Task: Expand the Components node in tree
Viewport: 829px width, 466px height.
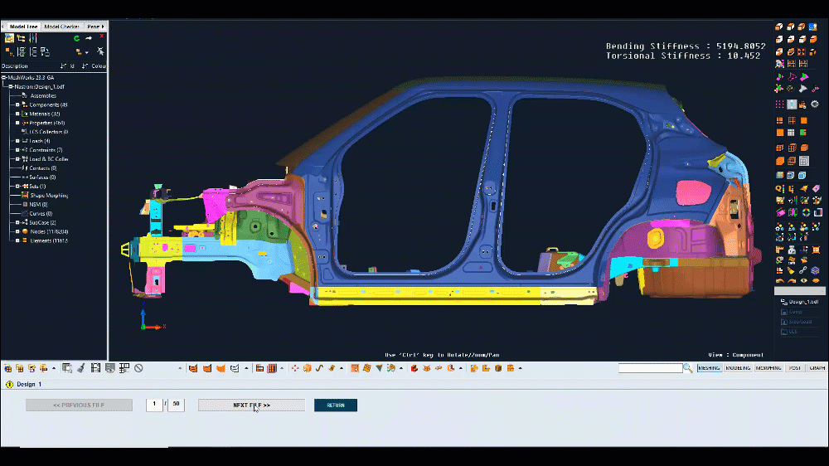Action: pos(17,105)
